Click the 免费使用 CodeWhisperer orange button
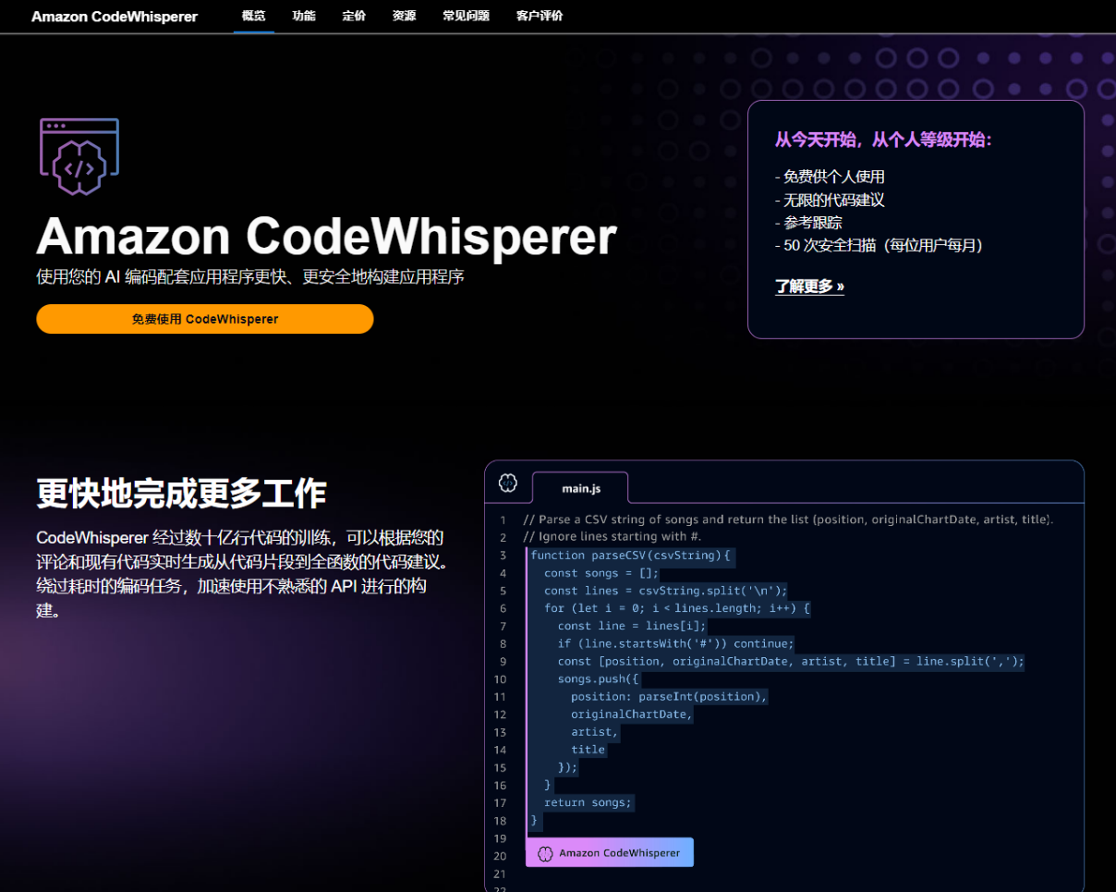Viewport: 1116px width, 892px height. click(204, 319)
